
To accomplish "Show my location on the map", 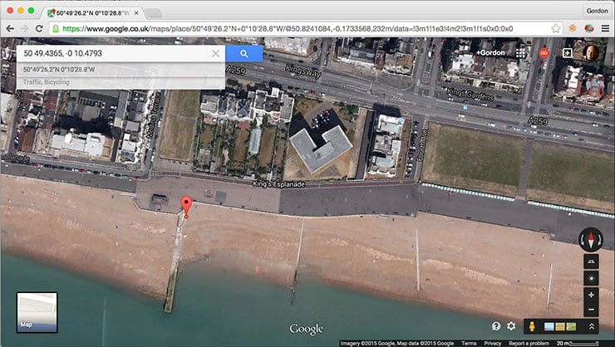I will coord(591,278).
